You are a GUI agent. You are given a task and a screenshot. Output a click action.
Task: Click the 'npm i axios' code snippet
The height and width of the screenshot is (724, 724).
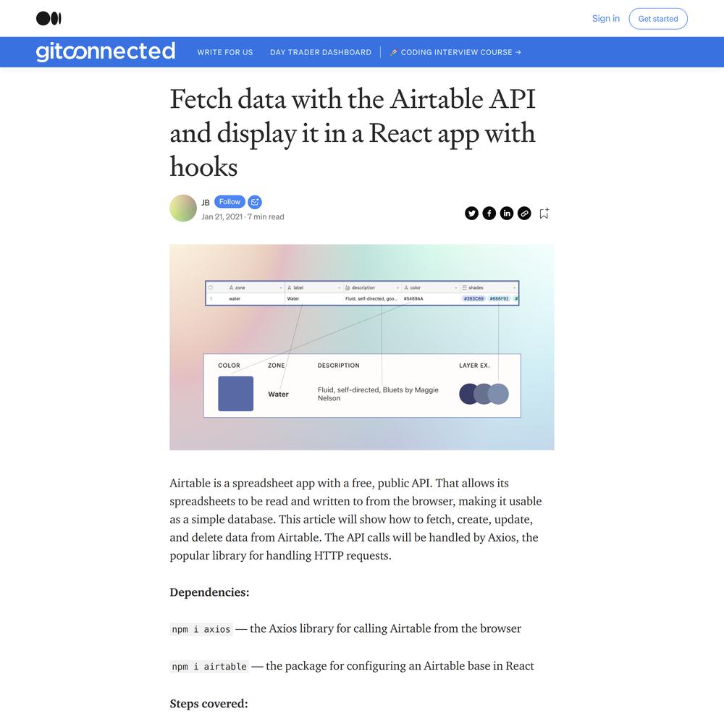(201, 629)
